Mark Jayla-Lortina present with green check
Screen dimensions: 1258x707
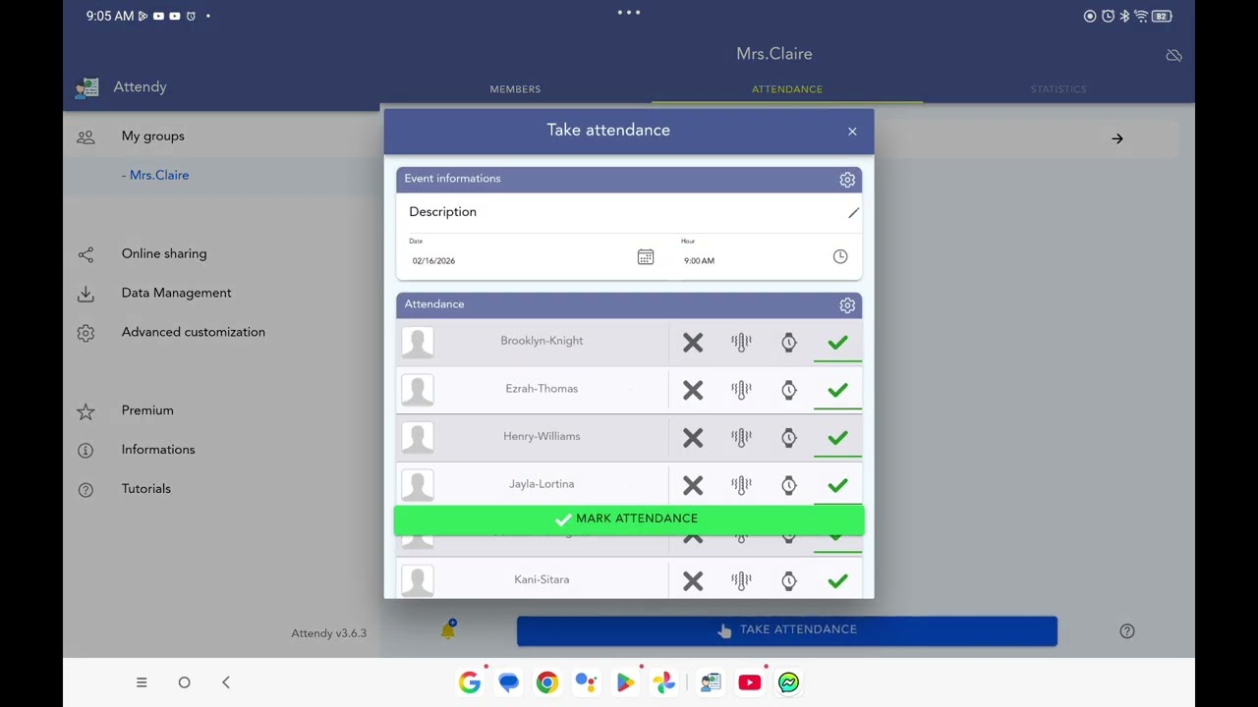pos(837,485)
